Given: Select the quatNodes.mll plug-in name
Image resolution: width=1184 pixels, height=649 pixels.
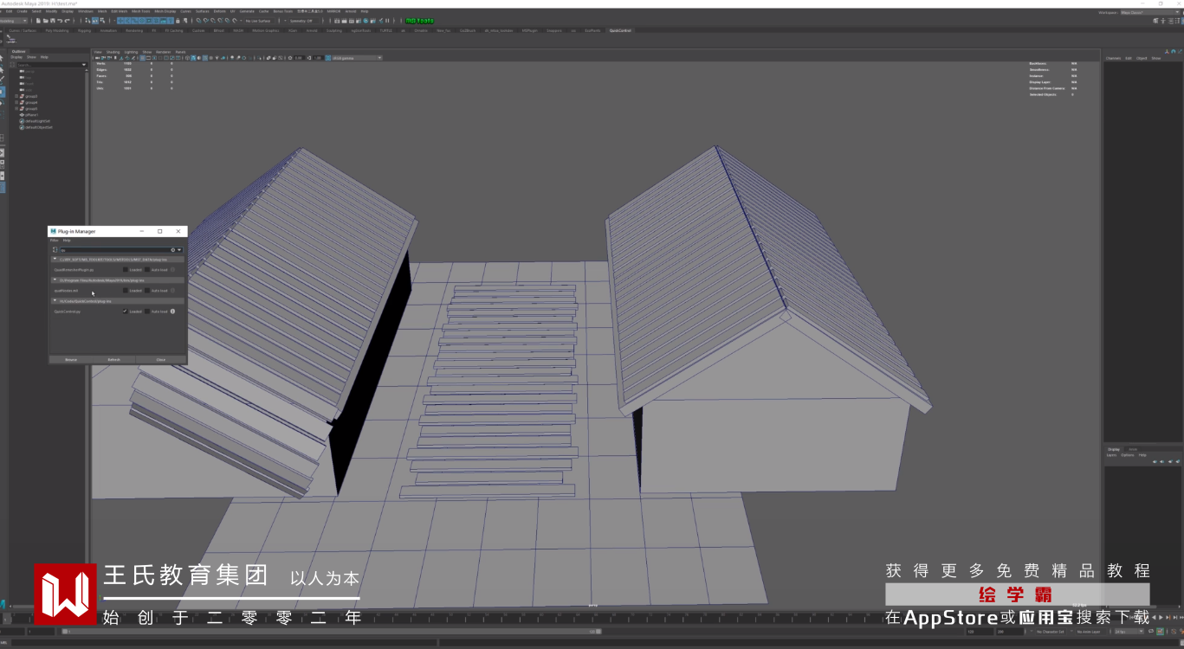Looking at the screenshot, I should coord(66,291).
